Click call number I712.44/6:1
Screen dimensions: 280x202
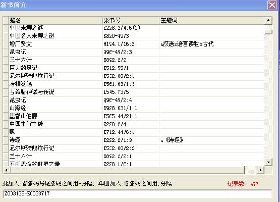tap(119, 132)
